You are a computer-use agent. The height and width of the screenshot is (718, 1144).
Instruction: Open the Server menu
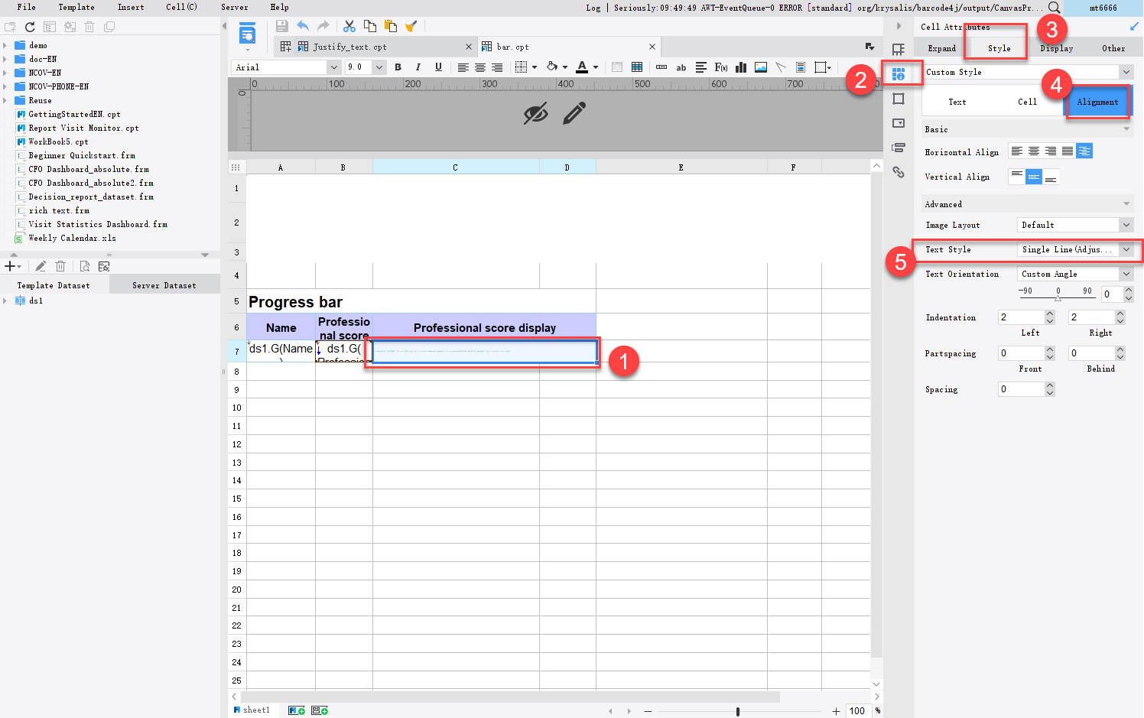[234, 8]
